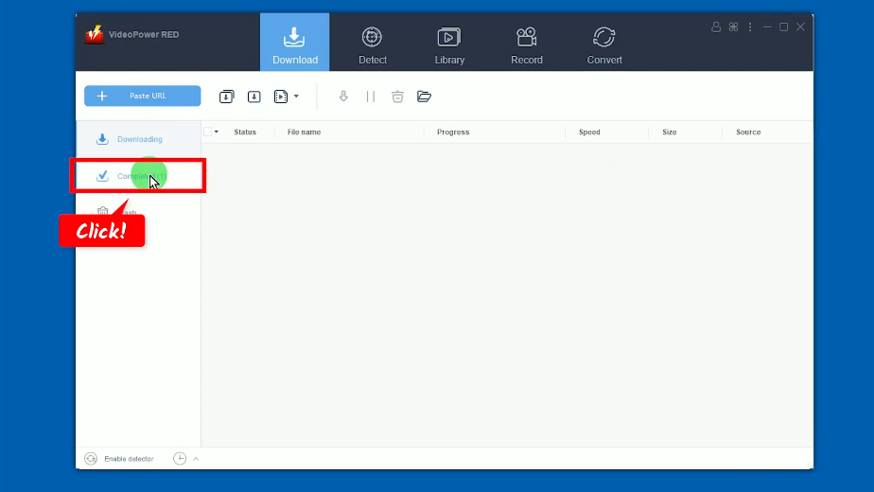Toggle the select-all checkbox in header
Viewport: 874px width, 492px height.
point(208,132)
